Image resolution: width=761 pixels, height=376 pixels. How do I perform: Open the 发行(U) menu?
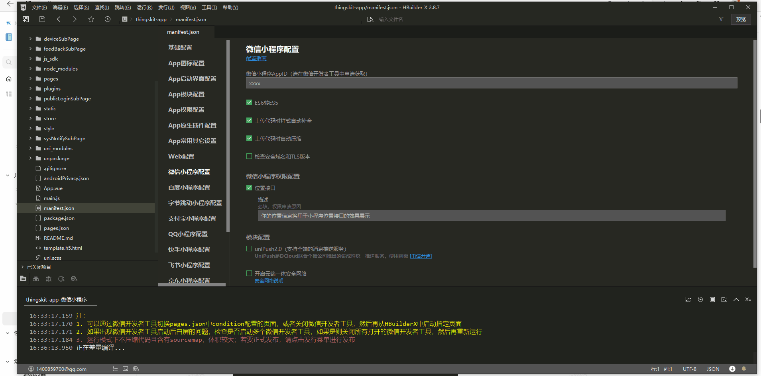(166, 8)
